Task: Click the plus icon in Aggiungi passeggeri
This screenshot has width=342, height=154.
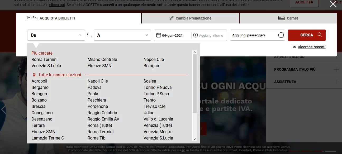Action: (x=281, y=35)
